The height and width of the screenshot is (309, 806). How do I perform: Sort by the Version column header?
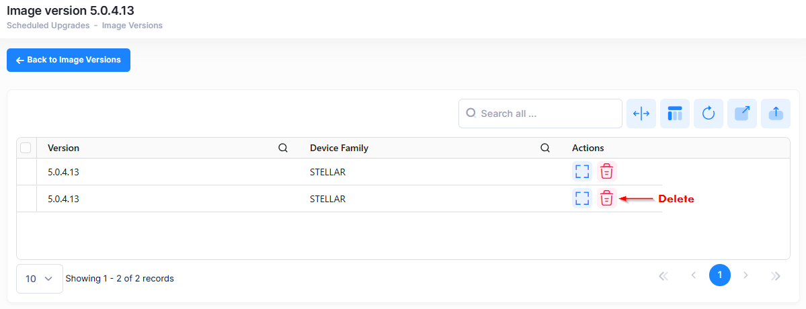pyautogui.click(x=64, y=148)
